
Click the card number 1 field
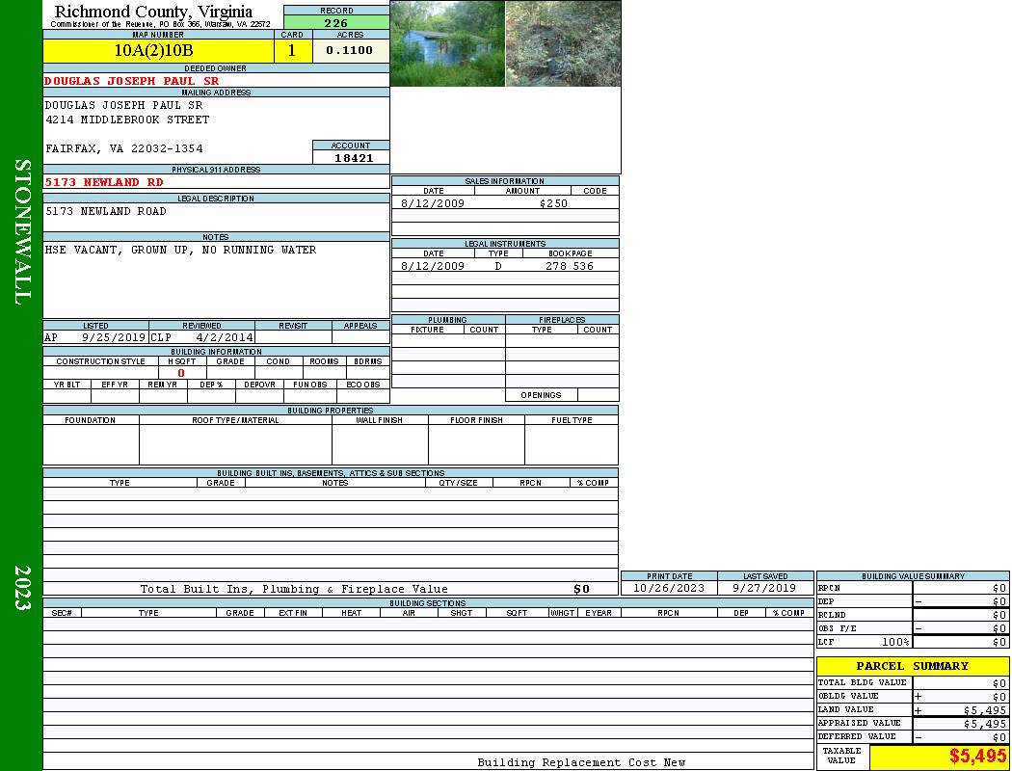click(292, 51)
